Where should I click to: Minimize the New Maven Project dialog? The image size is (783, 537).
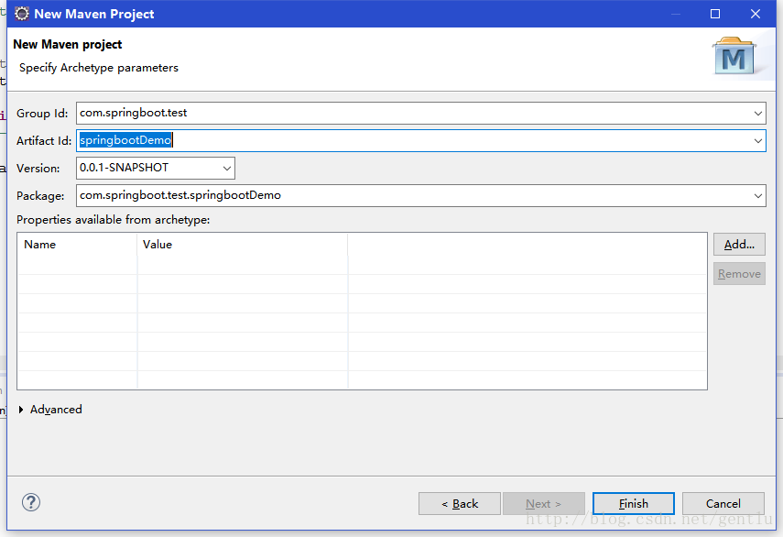click(676, 14)
